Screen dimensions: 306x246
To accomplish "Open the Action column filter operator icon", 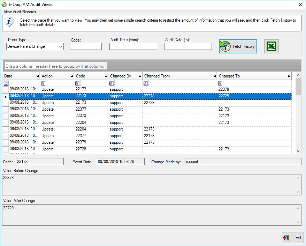I will pyautogui.click(x=43, y=84).
